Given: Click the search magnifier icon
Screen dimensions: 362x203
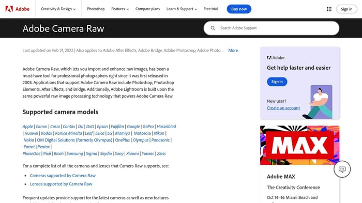Looking at the screenshot, I should [213, 28].
